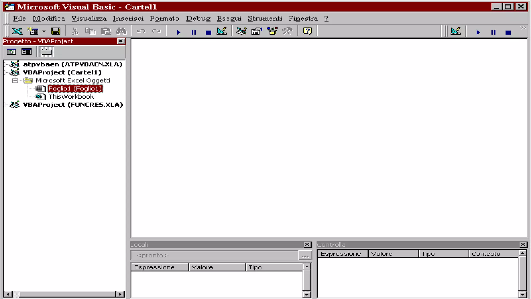
Task: Click the View Code button in the Project panel
Action: (x=11, y=52)
